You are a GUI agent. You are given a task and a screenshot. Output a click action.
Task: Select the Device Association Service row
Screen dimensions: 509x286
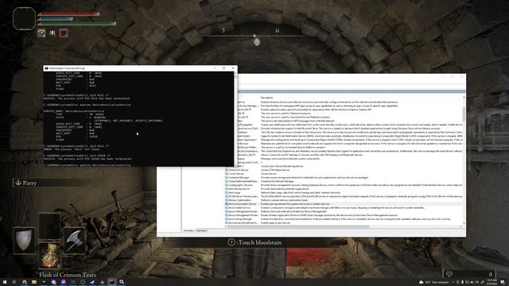pos(344,204)
